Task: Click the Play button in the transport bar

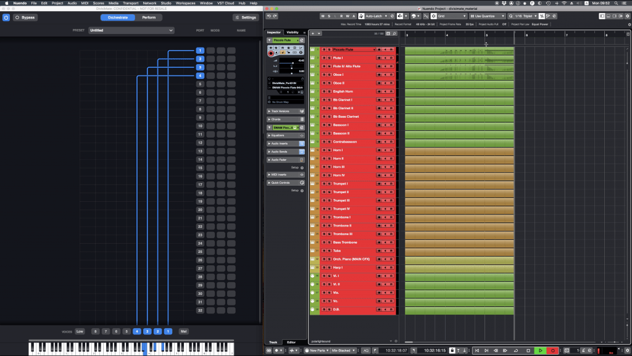Action: (x=541, y=350)
